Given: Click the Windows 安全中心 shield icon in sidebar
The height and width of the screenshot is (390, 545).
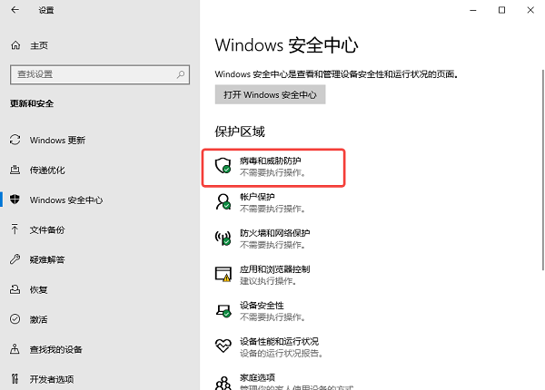Looking at the screenshot, I should tap(15, 200).
